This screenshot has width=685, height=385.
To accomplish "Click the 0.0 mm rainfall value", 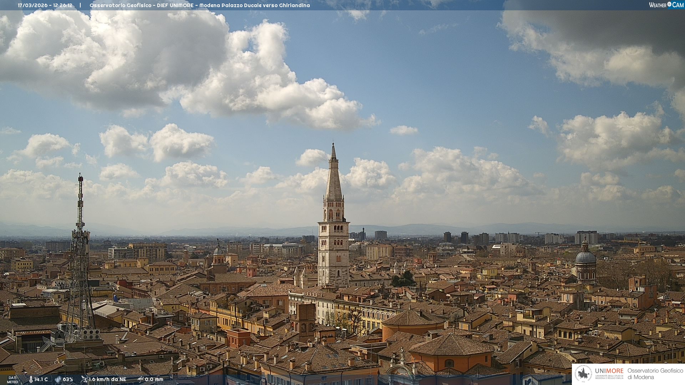I will [x=154, y=379].
